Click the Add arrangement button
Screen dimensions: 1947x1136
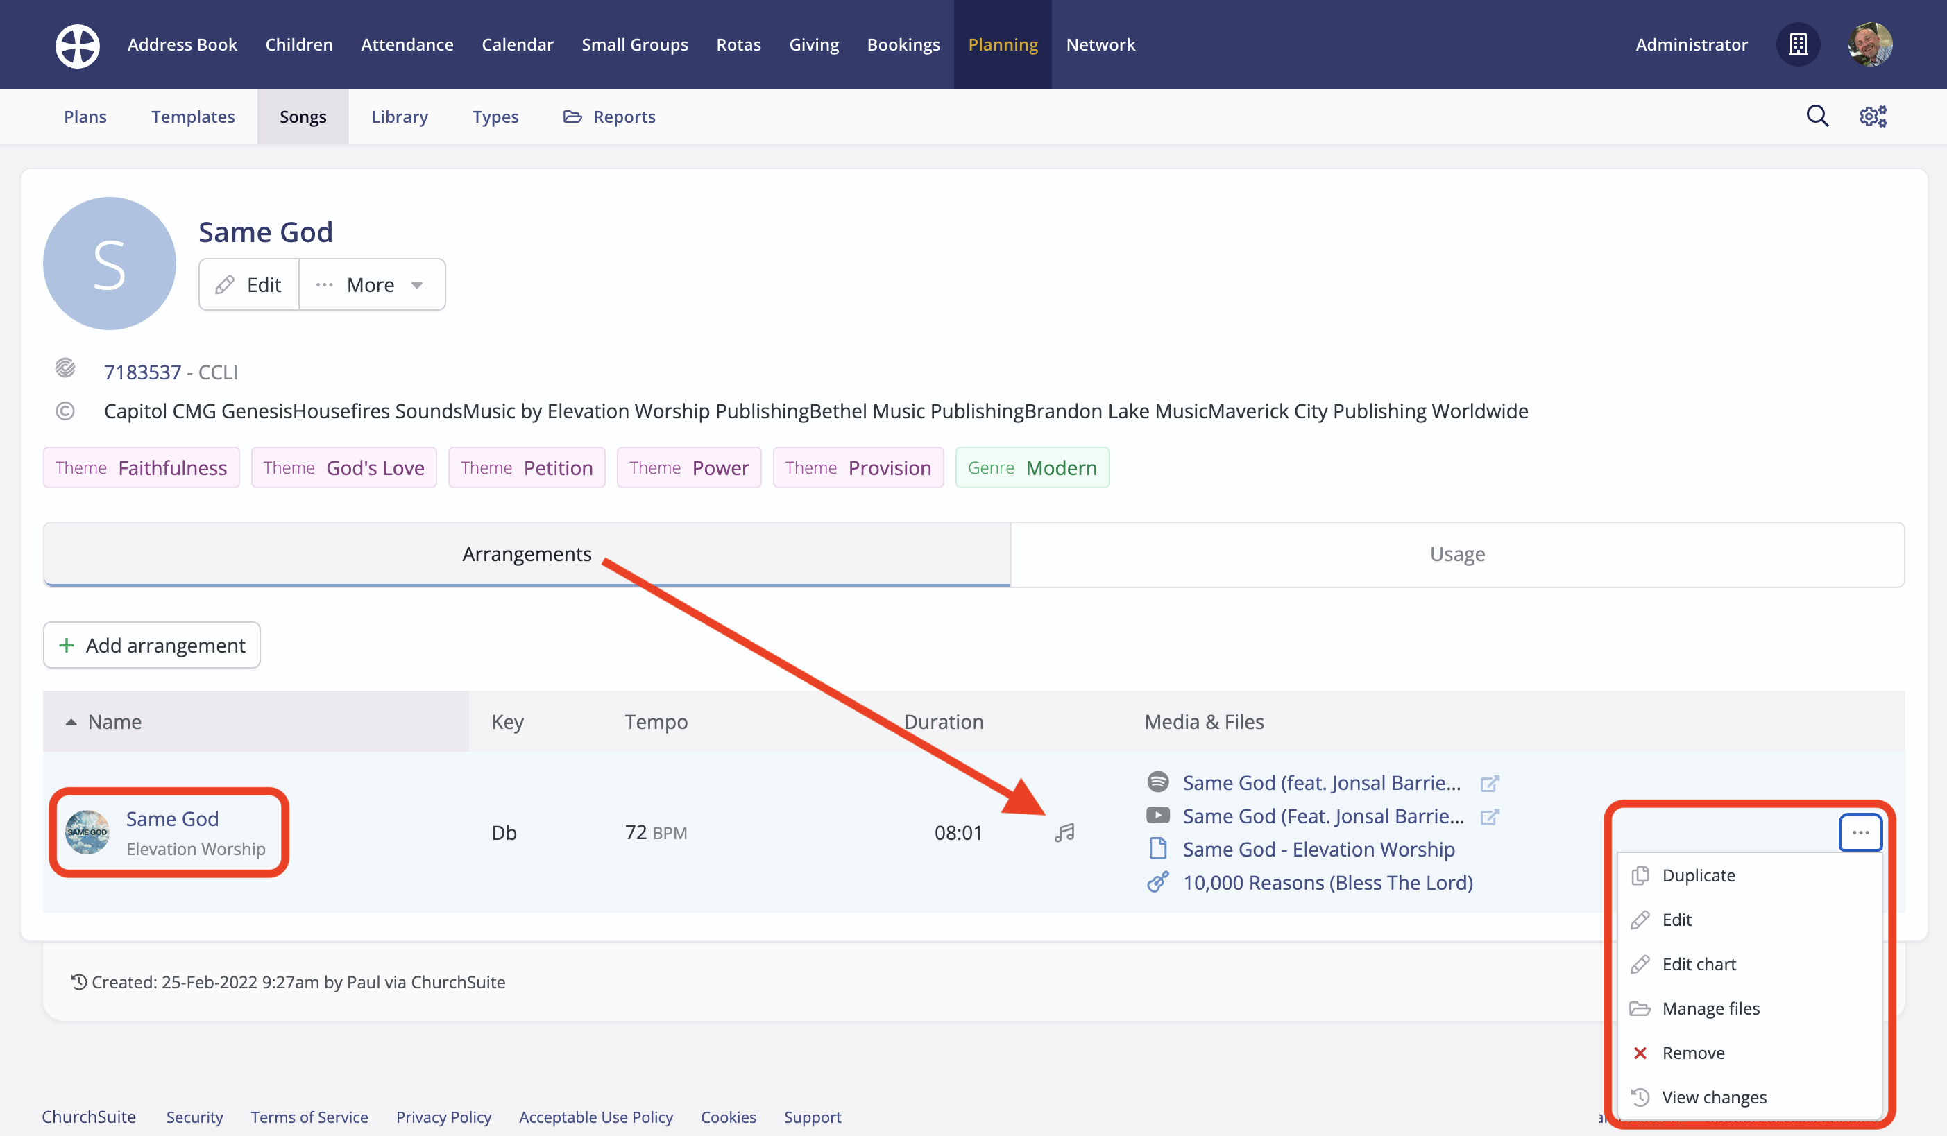[x=151, y=645]
